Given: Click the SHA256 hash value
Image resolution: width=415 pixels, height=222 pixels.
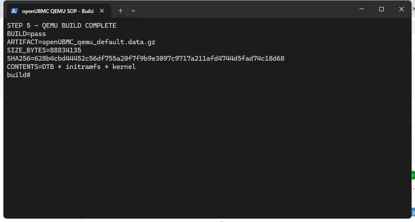Looking at the screenshot, I should click(x=159, y=59).
